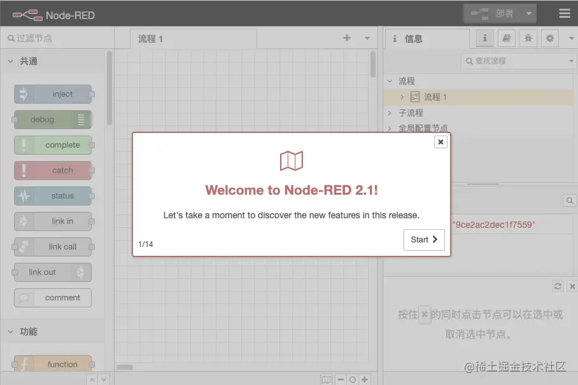
Task: Click the Node-RED logo in header
Action: 54,15
